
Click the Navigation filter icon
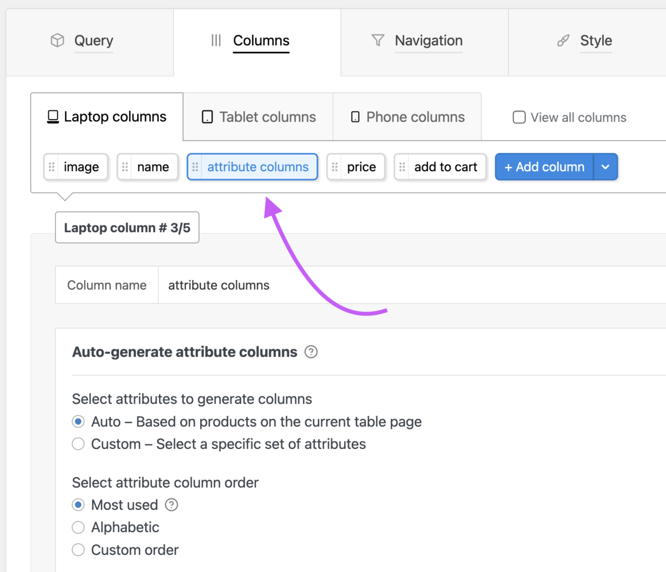377,40
